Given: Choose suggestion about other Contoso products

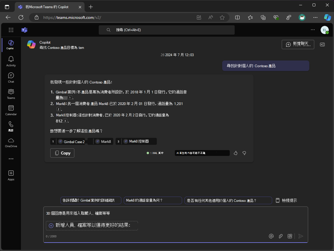Looking at the screenshot, I should pyautogui.click(x=228, y=200).
